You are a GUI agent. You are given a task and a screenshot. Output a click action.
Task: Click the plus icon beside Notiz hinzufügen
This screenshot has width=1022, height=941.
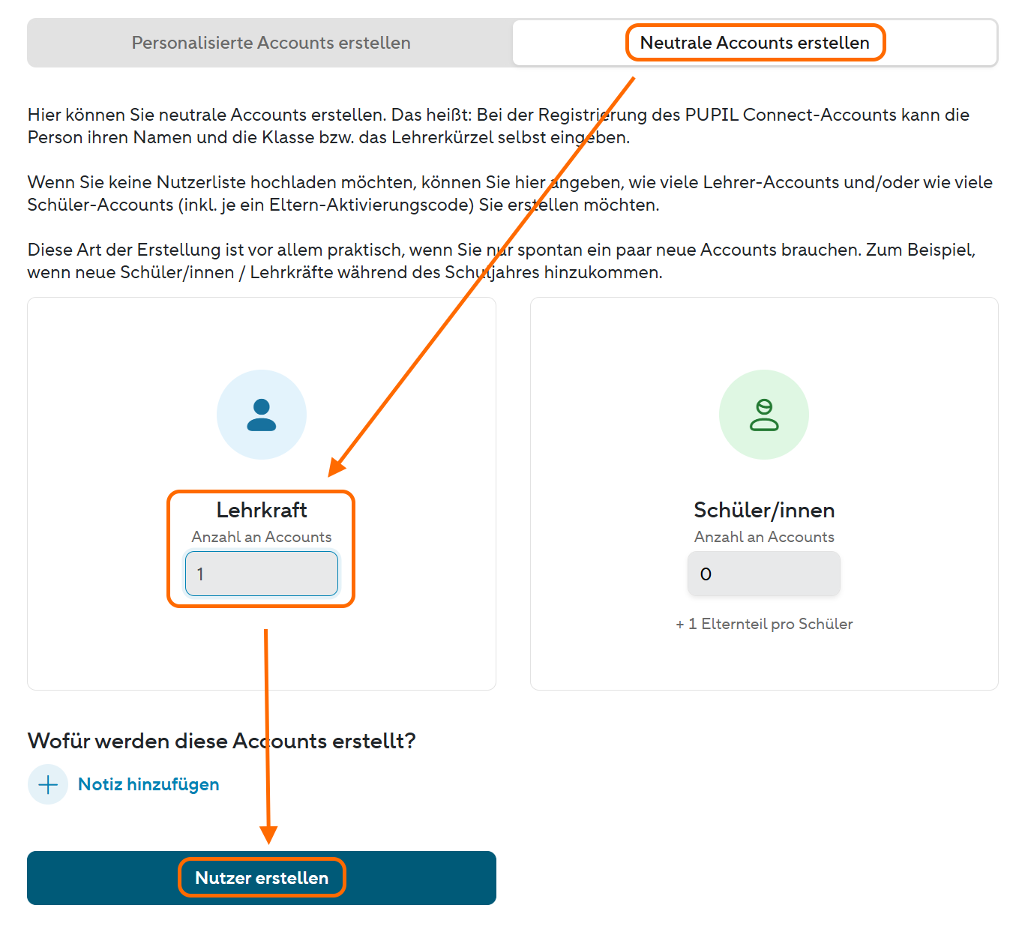48,784
